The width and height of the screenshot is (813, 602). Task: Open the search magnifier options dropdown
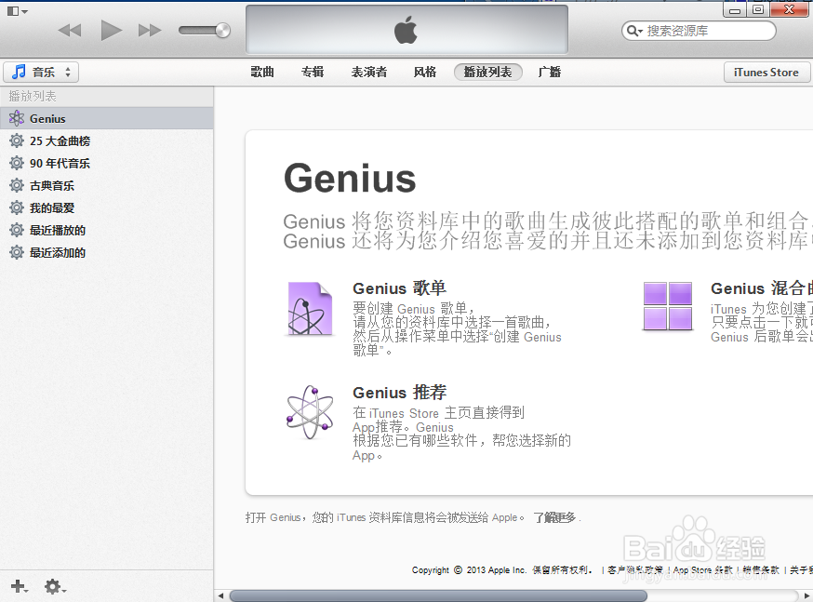tap(634, 31)
